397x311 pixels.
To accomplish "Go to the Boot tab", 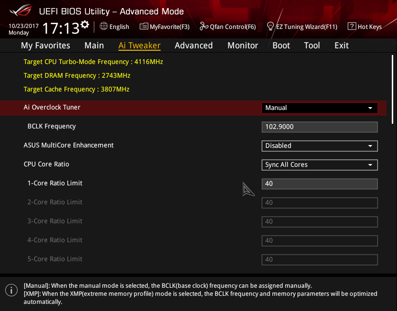I will (281, 46).
